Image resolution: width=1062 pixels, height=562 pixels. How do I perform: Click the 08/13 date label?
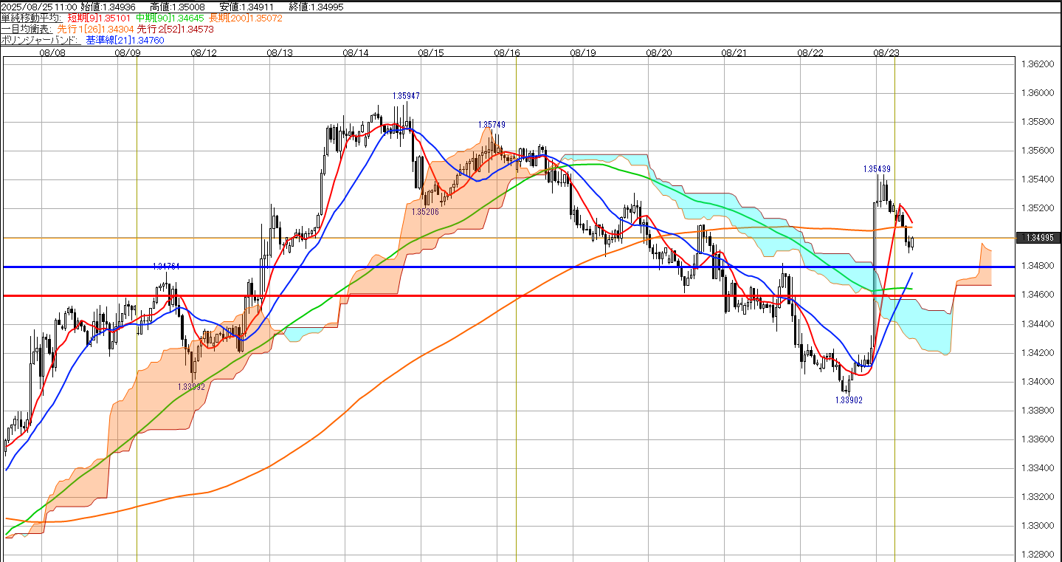click(x=280, y=52)
